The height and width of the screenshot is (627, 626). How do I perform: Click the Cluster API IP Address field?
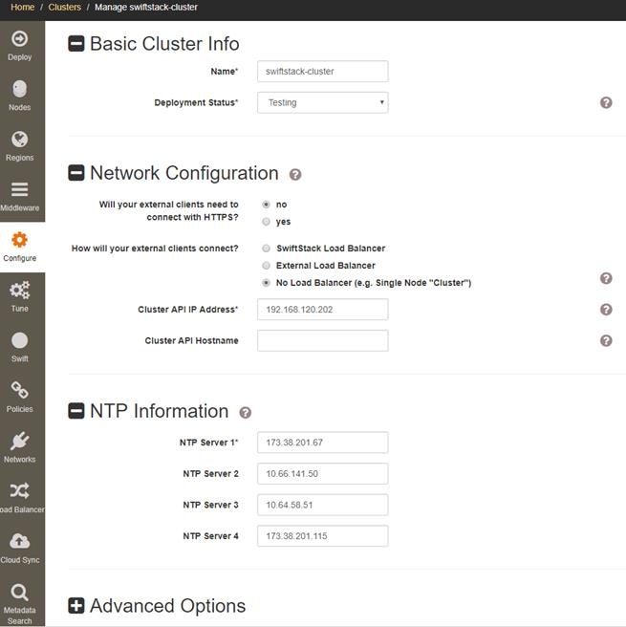(323, 309)
